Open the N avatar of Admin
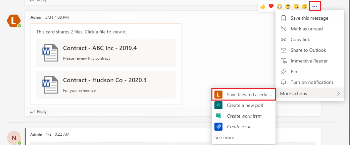The image size is (350, 145). (14, 138)
